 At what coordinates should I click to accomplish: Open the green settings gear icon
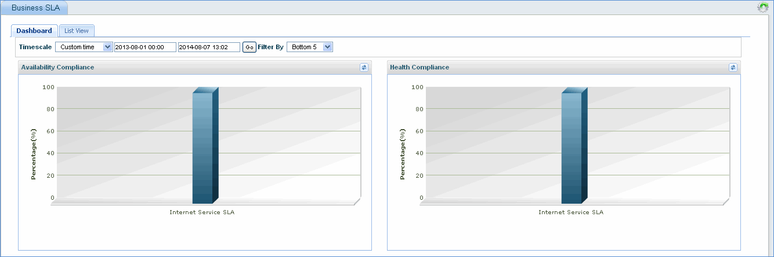point(763,8)
